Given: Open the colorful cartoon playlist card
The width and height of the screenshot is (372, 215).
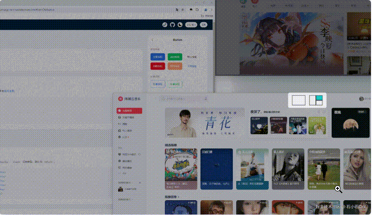Looking at the screenshot, I should coord(181,169).
